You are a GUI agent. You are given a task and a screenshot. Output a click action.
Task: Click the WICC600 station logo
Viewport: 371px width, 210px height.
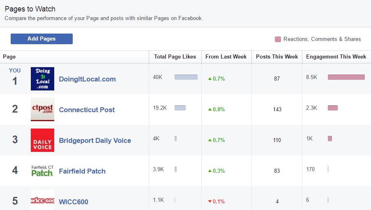42,201
